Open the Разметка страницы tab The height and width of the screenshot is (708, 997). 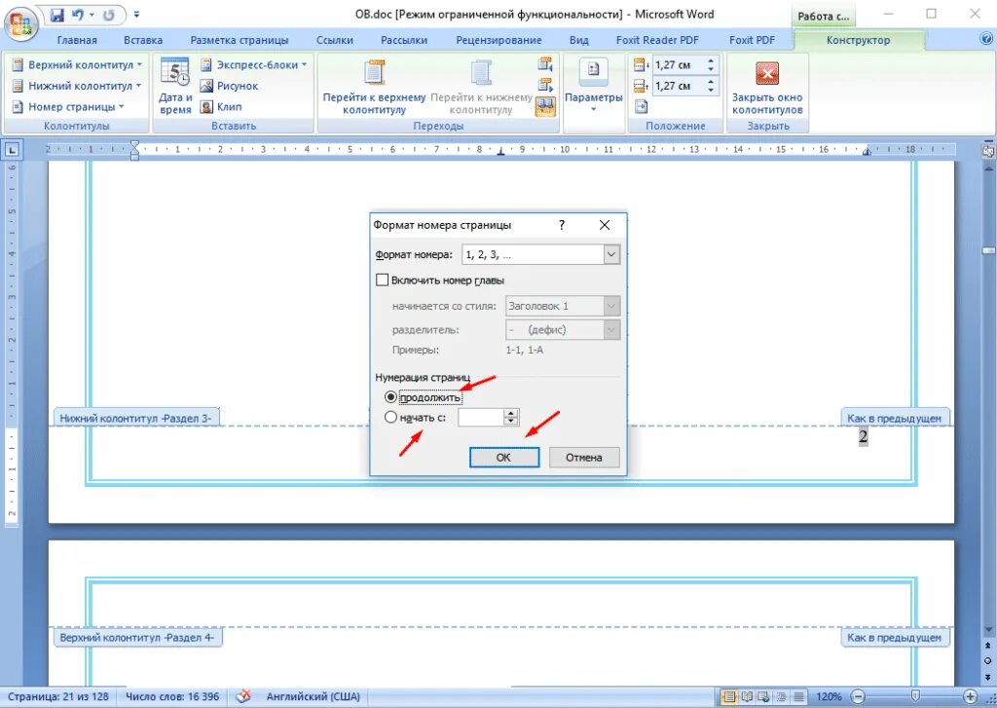pos(240,40)
